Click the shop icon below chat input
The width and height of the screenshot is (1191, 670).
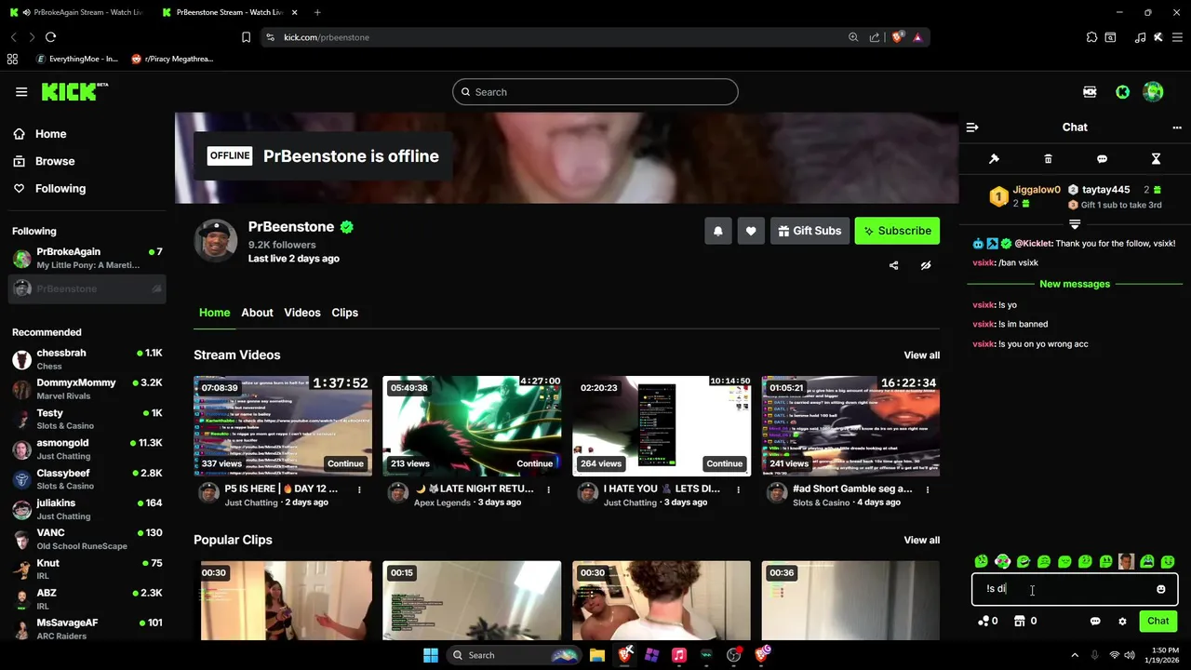click(x=1020, y=621)
